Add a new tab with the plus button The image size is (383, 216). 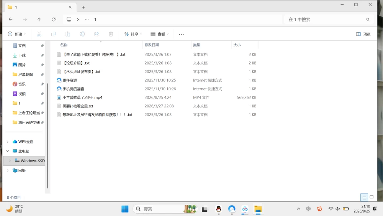(83, 7)
